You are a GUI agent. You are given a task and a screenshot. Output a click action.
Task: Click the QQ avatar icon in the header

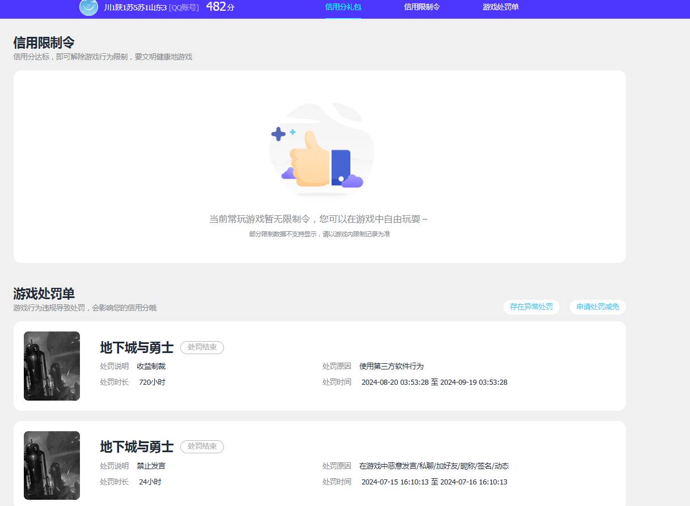coord(88,8)
